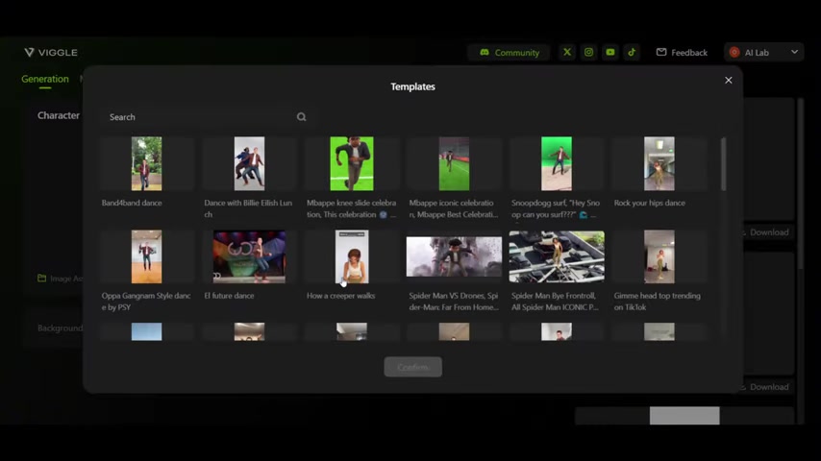Click the 'El future dance' caption text
The image size is (821, 461).
pos(229,296)
